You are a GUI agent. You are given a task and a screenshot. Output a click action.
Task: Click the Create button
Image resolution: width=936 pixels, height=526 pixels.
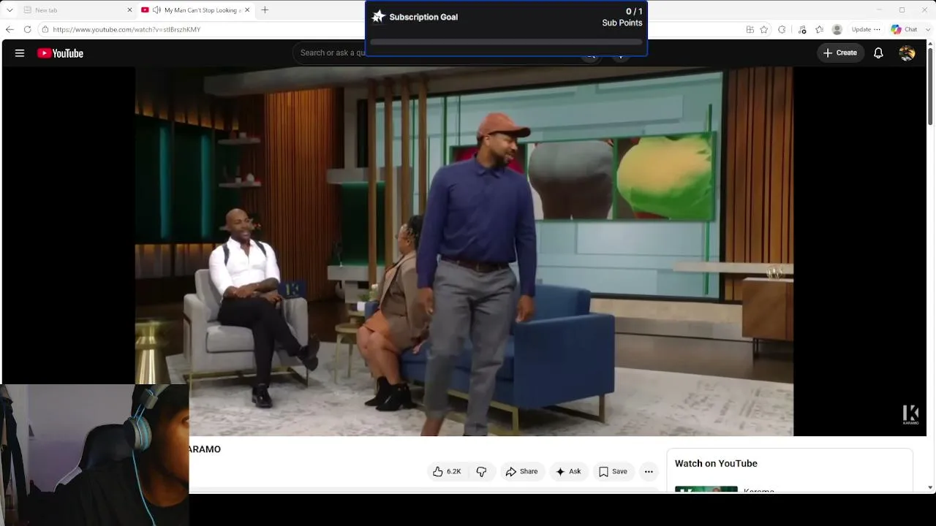tap(840, 53)
